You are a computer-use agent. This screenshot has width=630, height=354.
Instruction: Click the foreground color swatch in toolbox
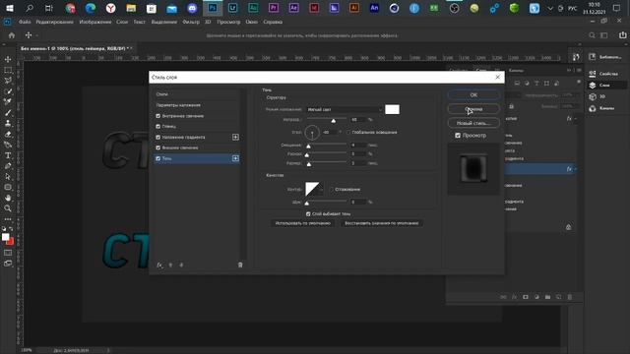tap(5, 237)
